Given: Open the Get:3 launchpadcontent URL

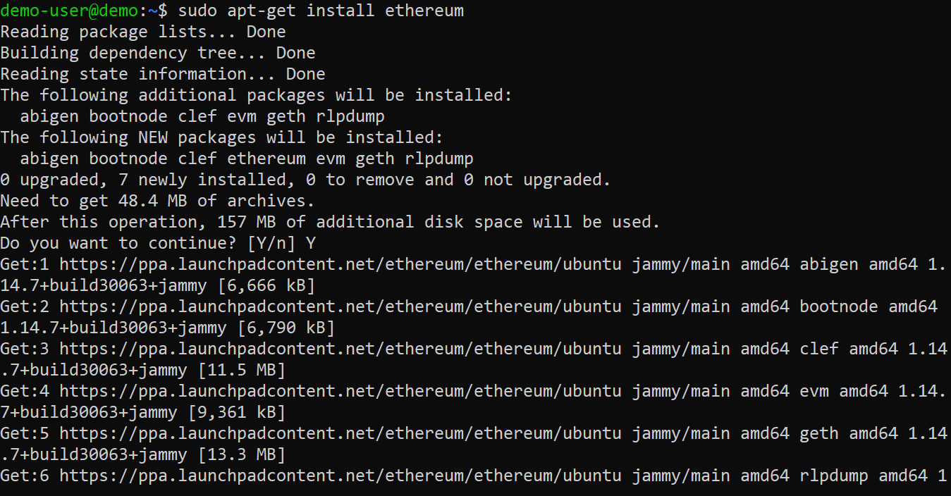Looking at the screenshot, I should point(340,349).
